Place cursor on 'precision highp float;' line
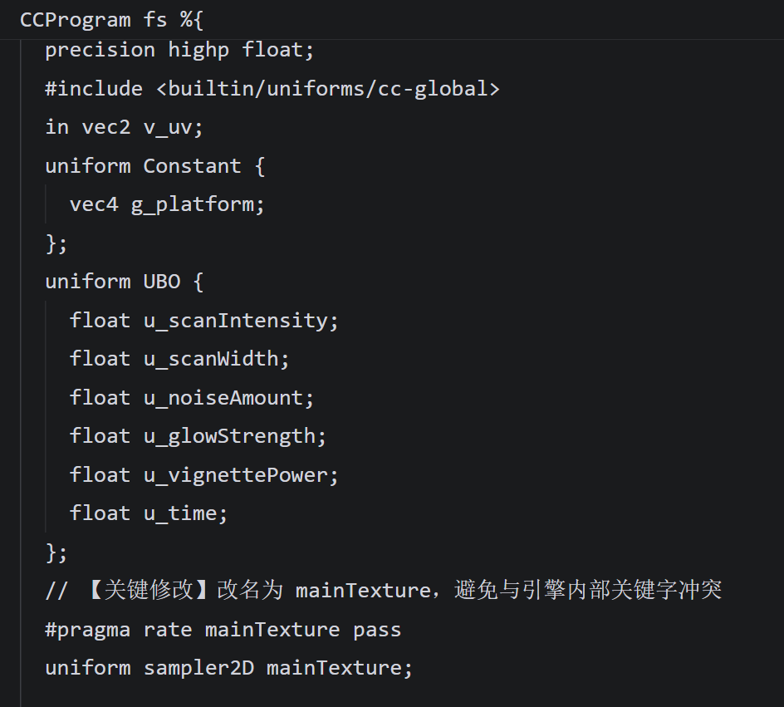The image size is (784, 707). (179, 50)
